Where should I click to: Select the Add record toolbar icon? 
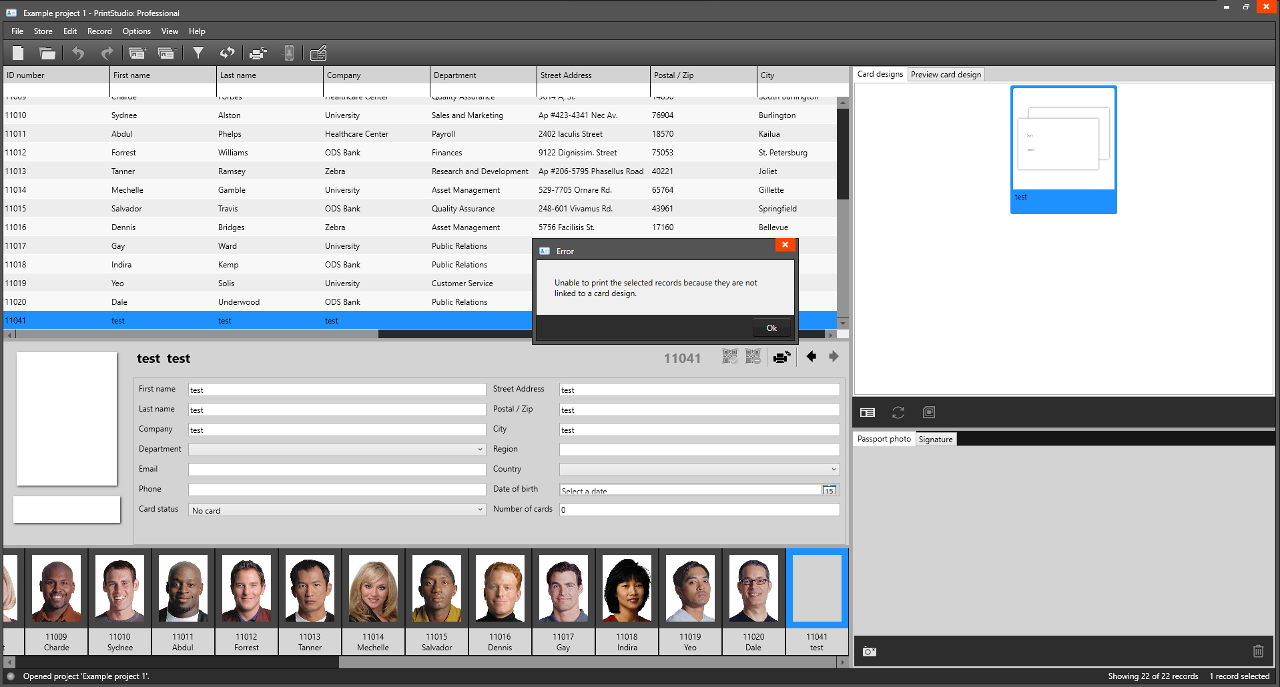[137, 53]
